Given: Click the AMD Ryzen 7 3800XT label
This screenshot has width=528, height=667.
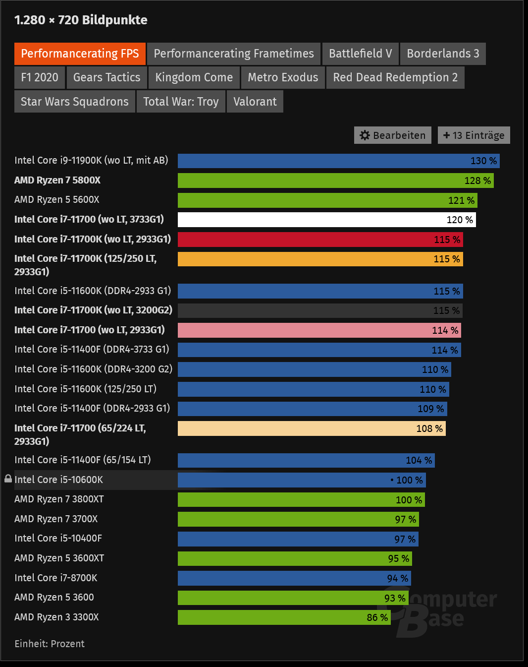Looking at the screenshot, I should [59, 499].
